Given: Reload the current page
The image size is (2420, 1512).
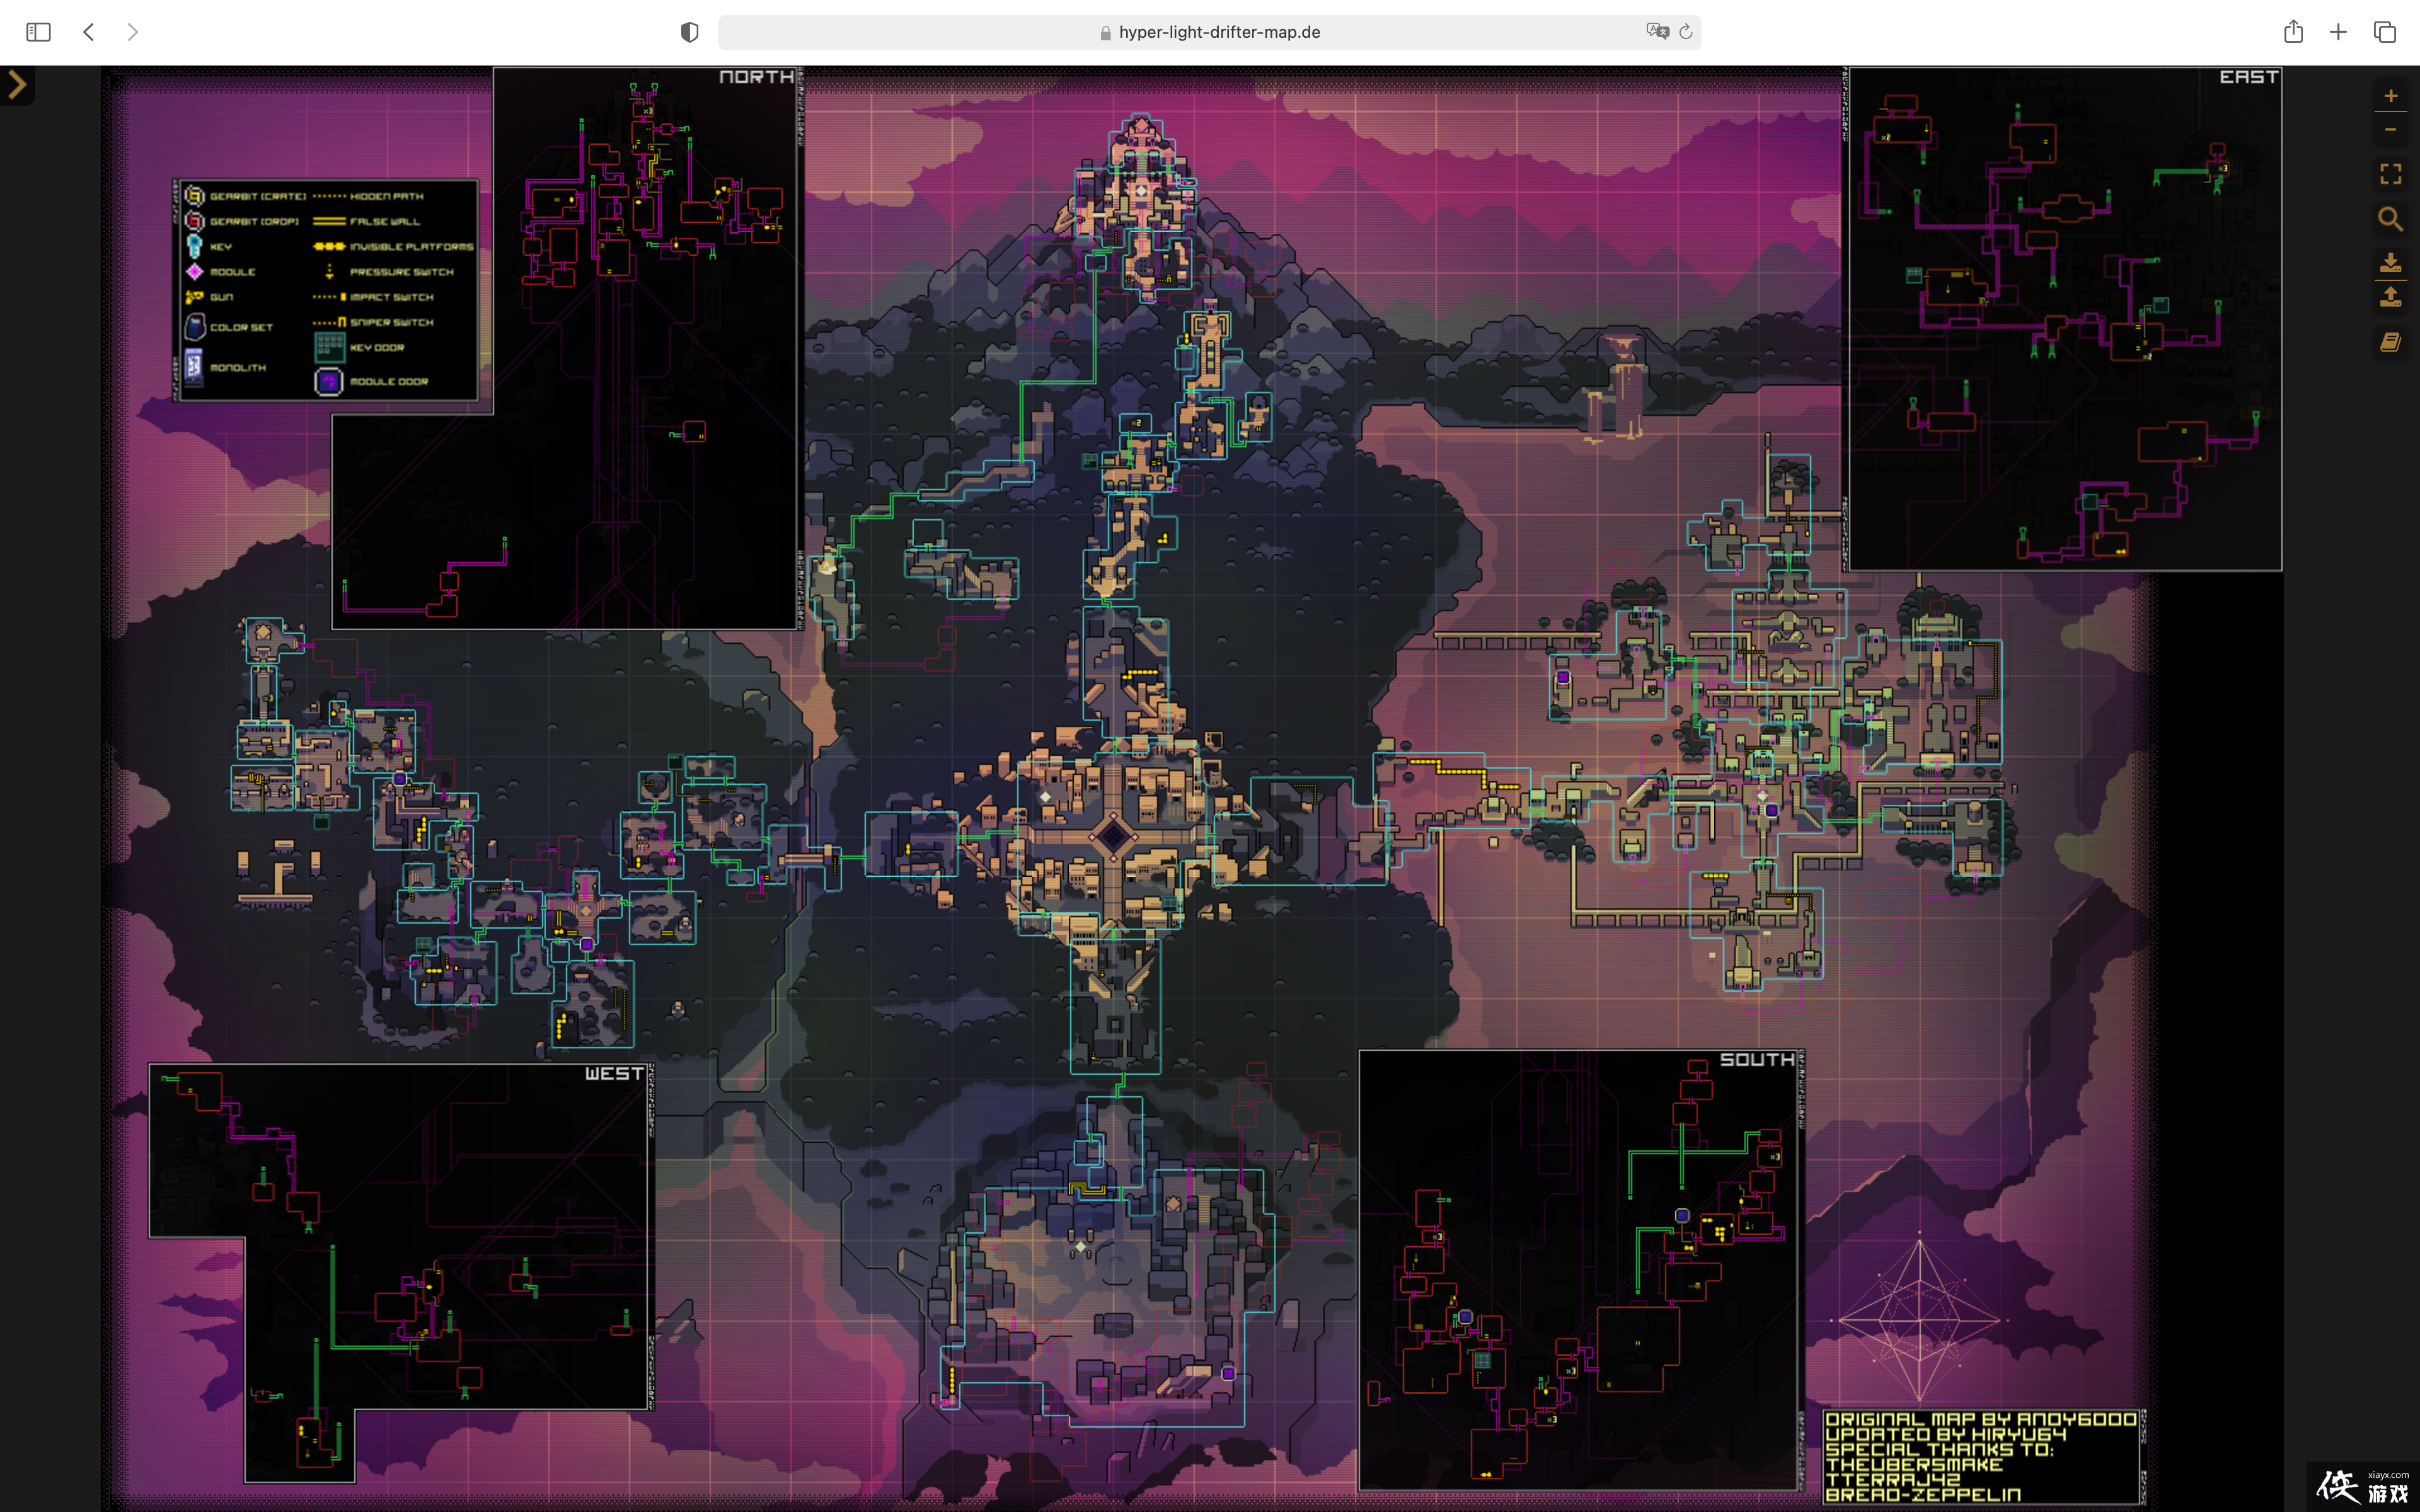Looking at the screenshot, I should click(1686, 31).
